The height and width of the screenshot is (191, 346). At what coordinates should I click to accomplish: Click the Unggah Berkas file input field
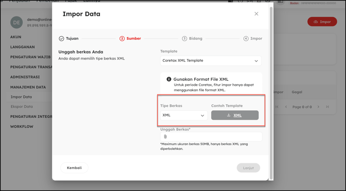(211, 137)
